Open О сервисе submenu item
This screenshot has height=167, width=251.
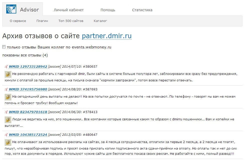tap(18, 21)
